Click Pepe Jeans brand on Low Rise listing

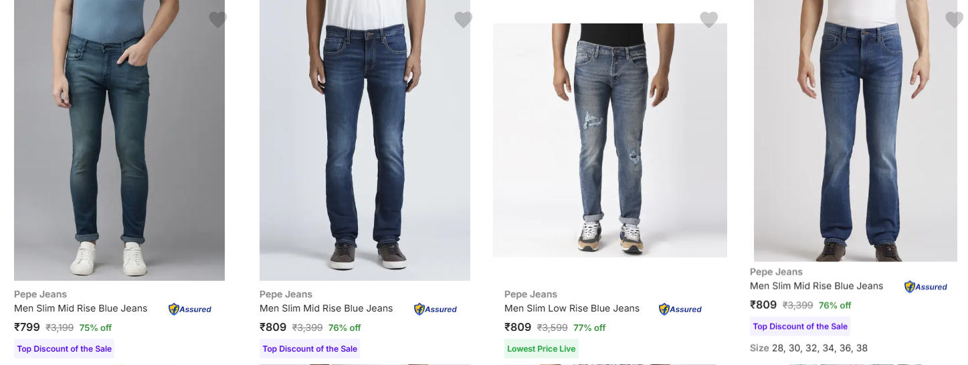[x=530, y=294]
